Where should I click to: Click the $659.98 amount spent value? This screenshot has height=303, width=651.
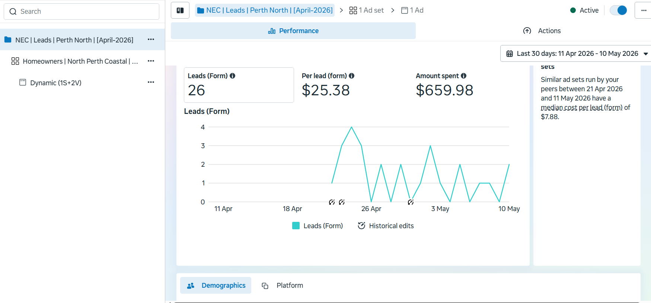click(x=444, y=90)
